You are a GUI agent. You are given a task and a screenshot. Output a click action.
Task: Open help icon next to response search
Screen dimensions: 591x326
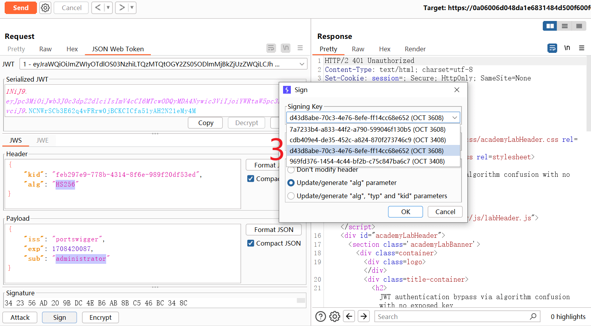(320, 317)
